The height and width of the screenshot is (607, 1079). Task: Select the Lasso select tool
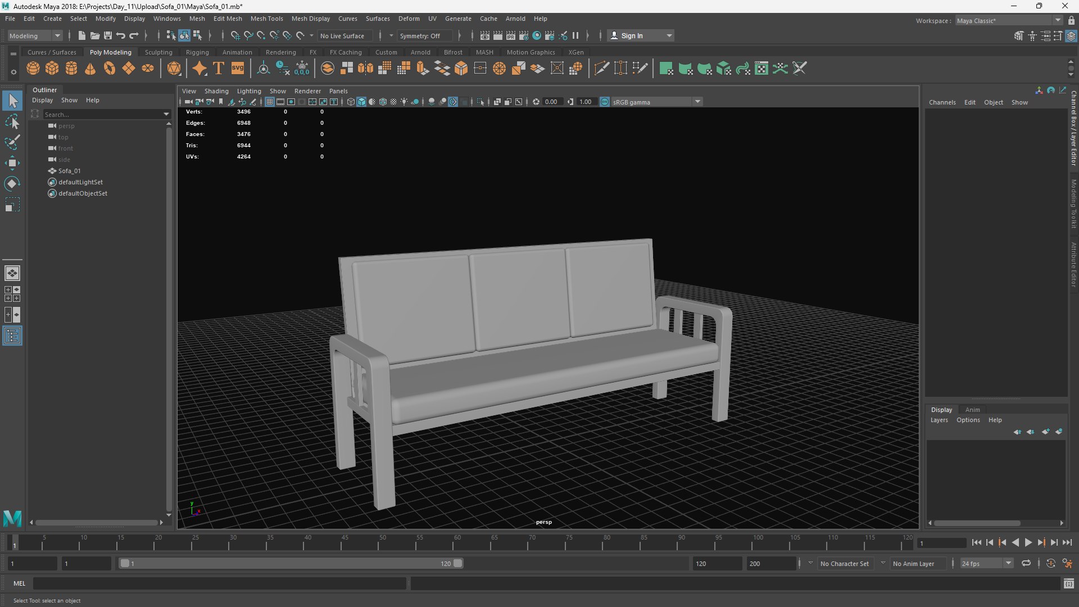click(x=12, y=121)
